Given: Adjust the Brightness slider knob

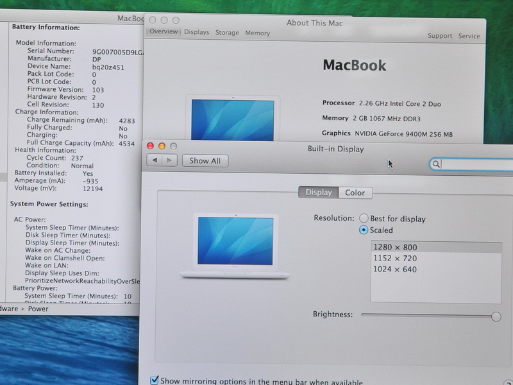Looking at the screenshot, I should click(x=496, y=316).
